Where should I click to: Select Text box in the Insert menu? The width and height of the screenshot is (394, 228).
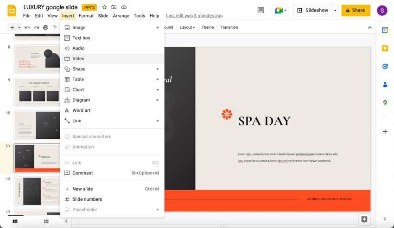[x=81, y=38]
